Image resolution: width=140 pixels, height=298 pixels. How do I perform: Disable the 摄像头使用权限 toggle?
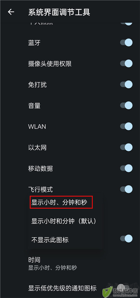[126, 64]
